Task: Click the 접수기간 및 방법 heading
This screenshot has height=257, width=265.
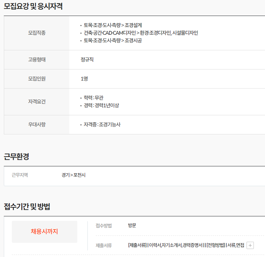Action: coord(27,207)
